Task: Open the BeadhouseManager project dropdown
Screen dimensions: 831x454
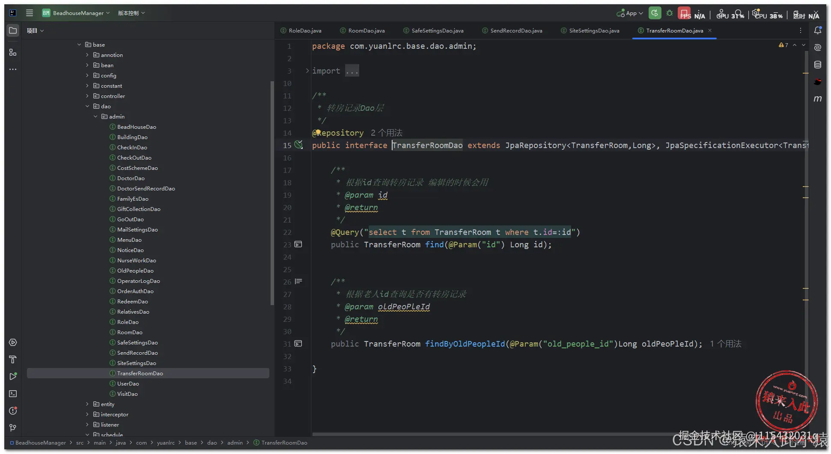Action: click(x=76, y=13)
